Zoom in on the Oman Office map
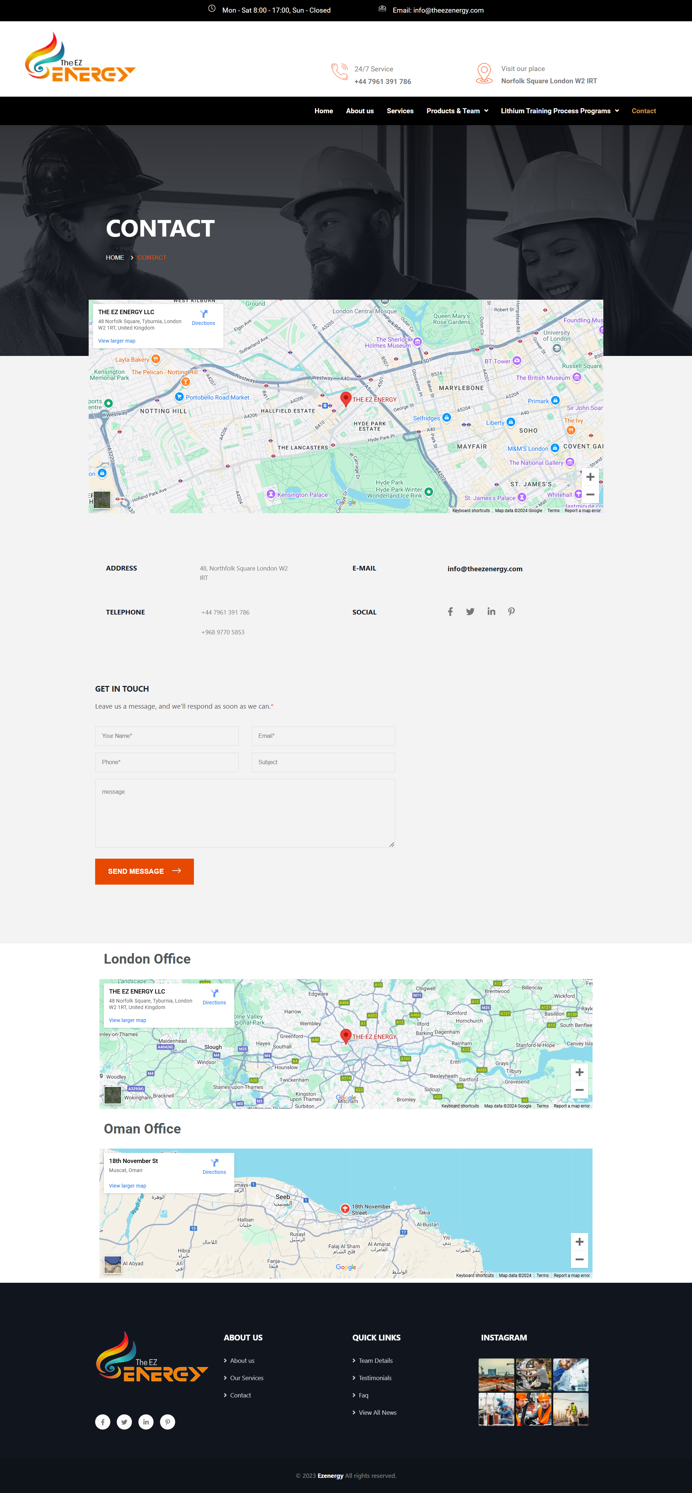This screenshot has height=1493, width=692. click(579, 1241)
